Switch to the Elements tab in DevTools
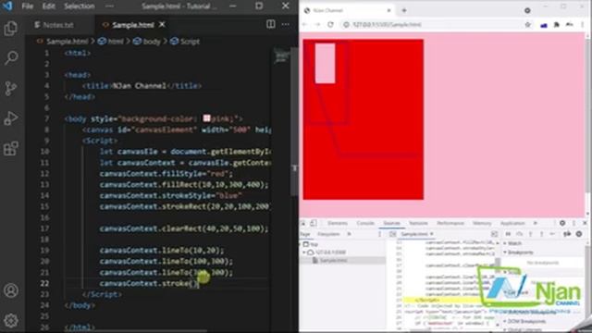Image resolution: width=592 pixels, height=333 pixels. coord(337,223)
